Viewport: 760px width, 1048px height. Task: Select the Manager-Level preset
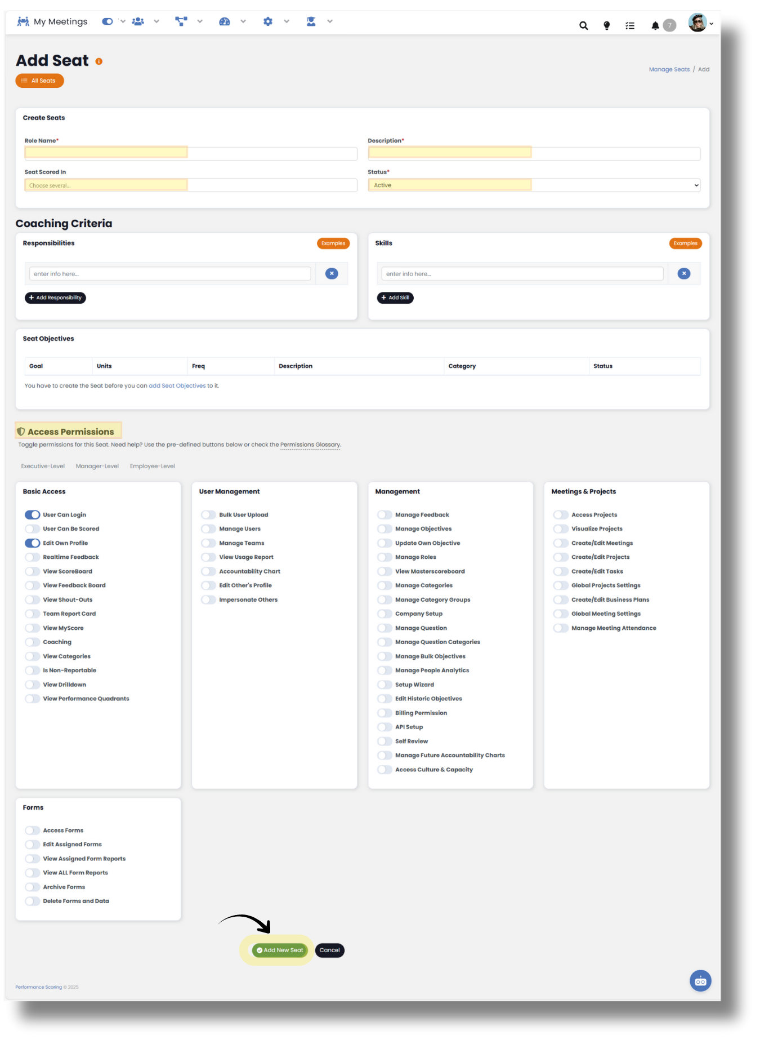click(97, 466)
